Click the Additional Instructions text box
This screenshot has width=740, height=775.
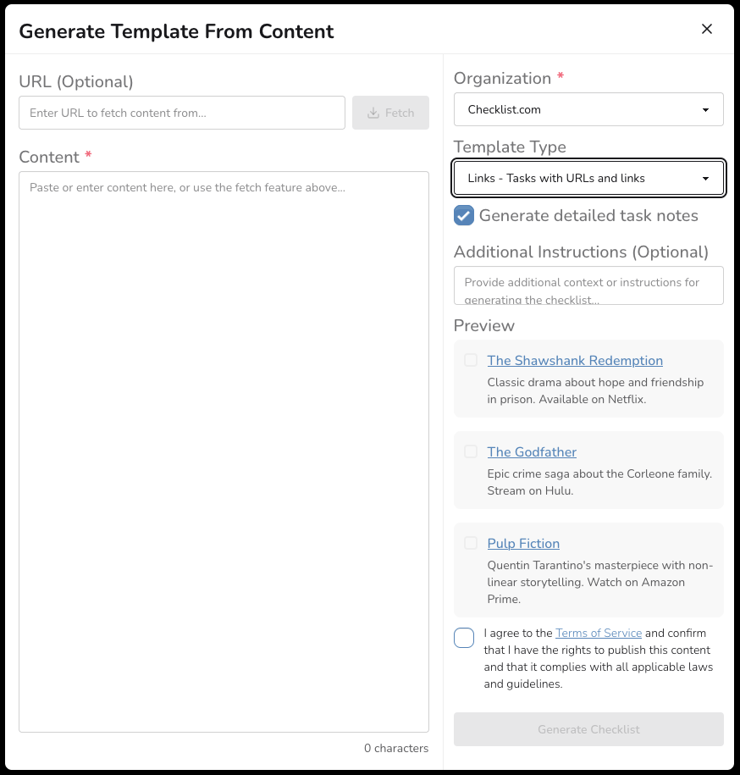588,285
